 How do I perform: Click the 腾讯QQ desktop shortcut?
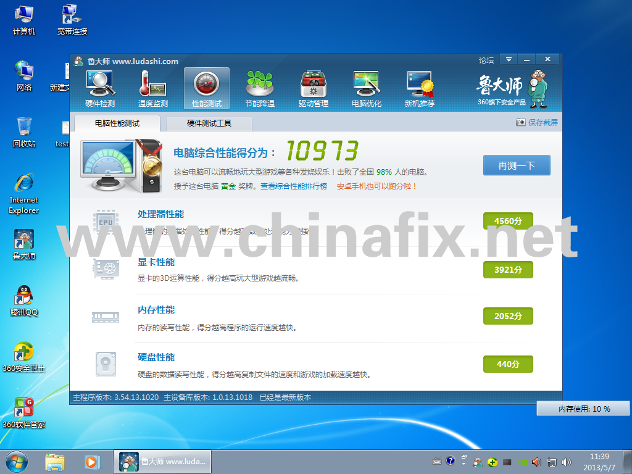24,301
